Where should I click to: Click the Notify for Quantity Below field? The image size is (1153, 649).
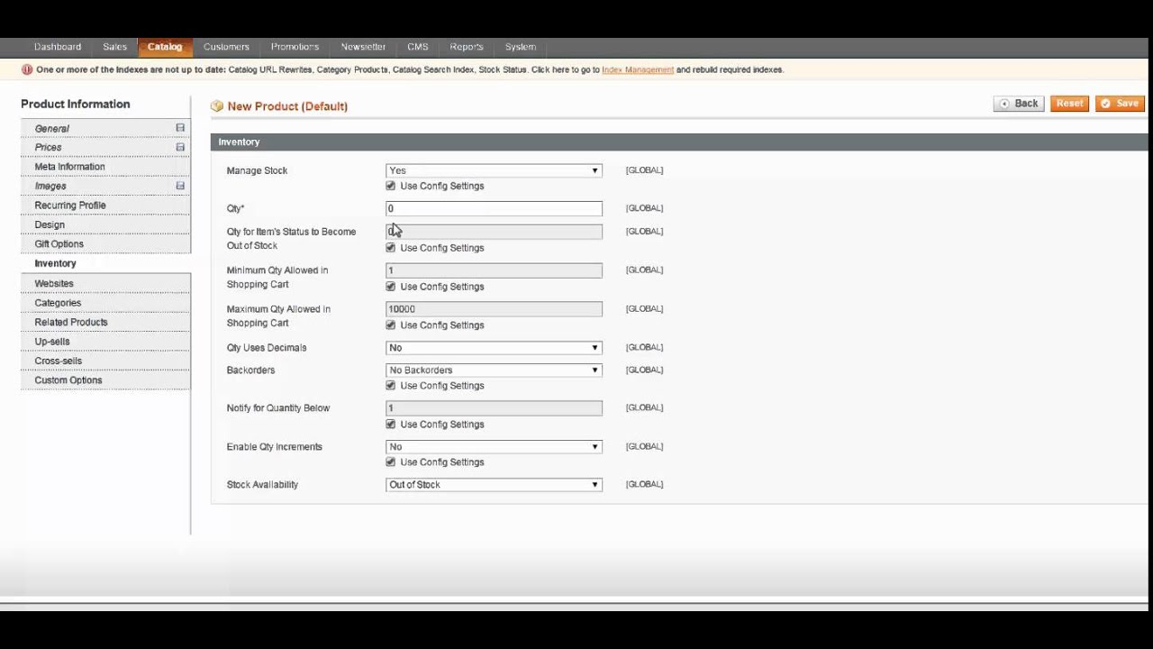click(494, 408)
